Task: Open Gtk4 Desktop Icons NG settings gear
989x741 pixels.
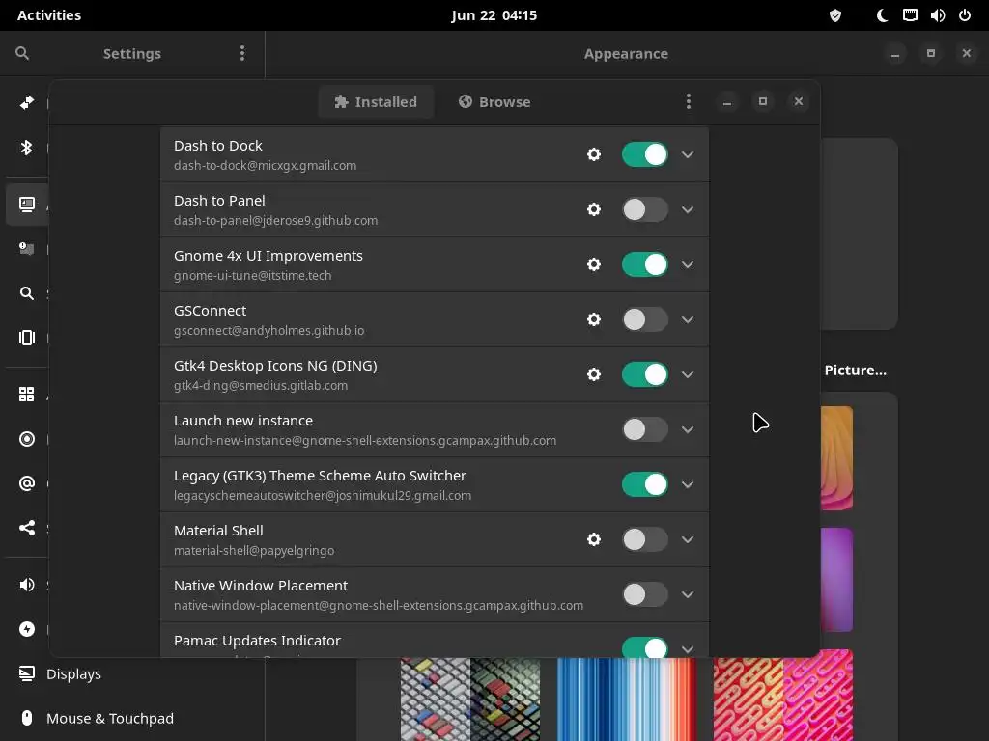Action: [x=594, y=374]
